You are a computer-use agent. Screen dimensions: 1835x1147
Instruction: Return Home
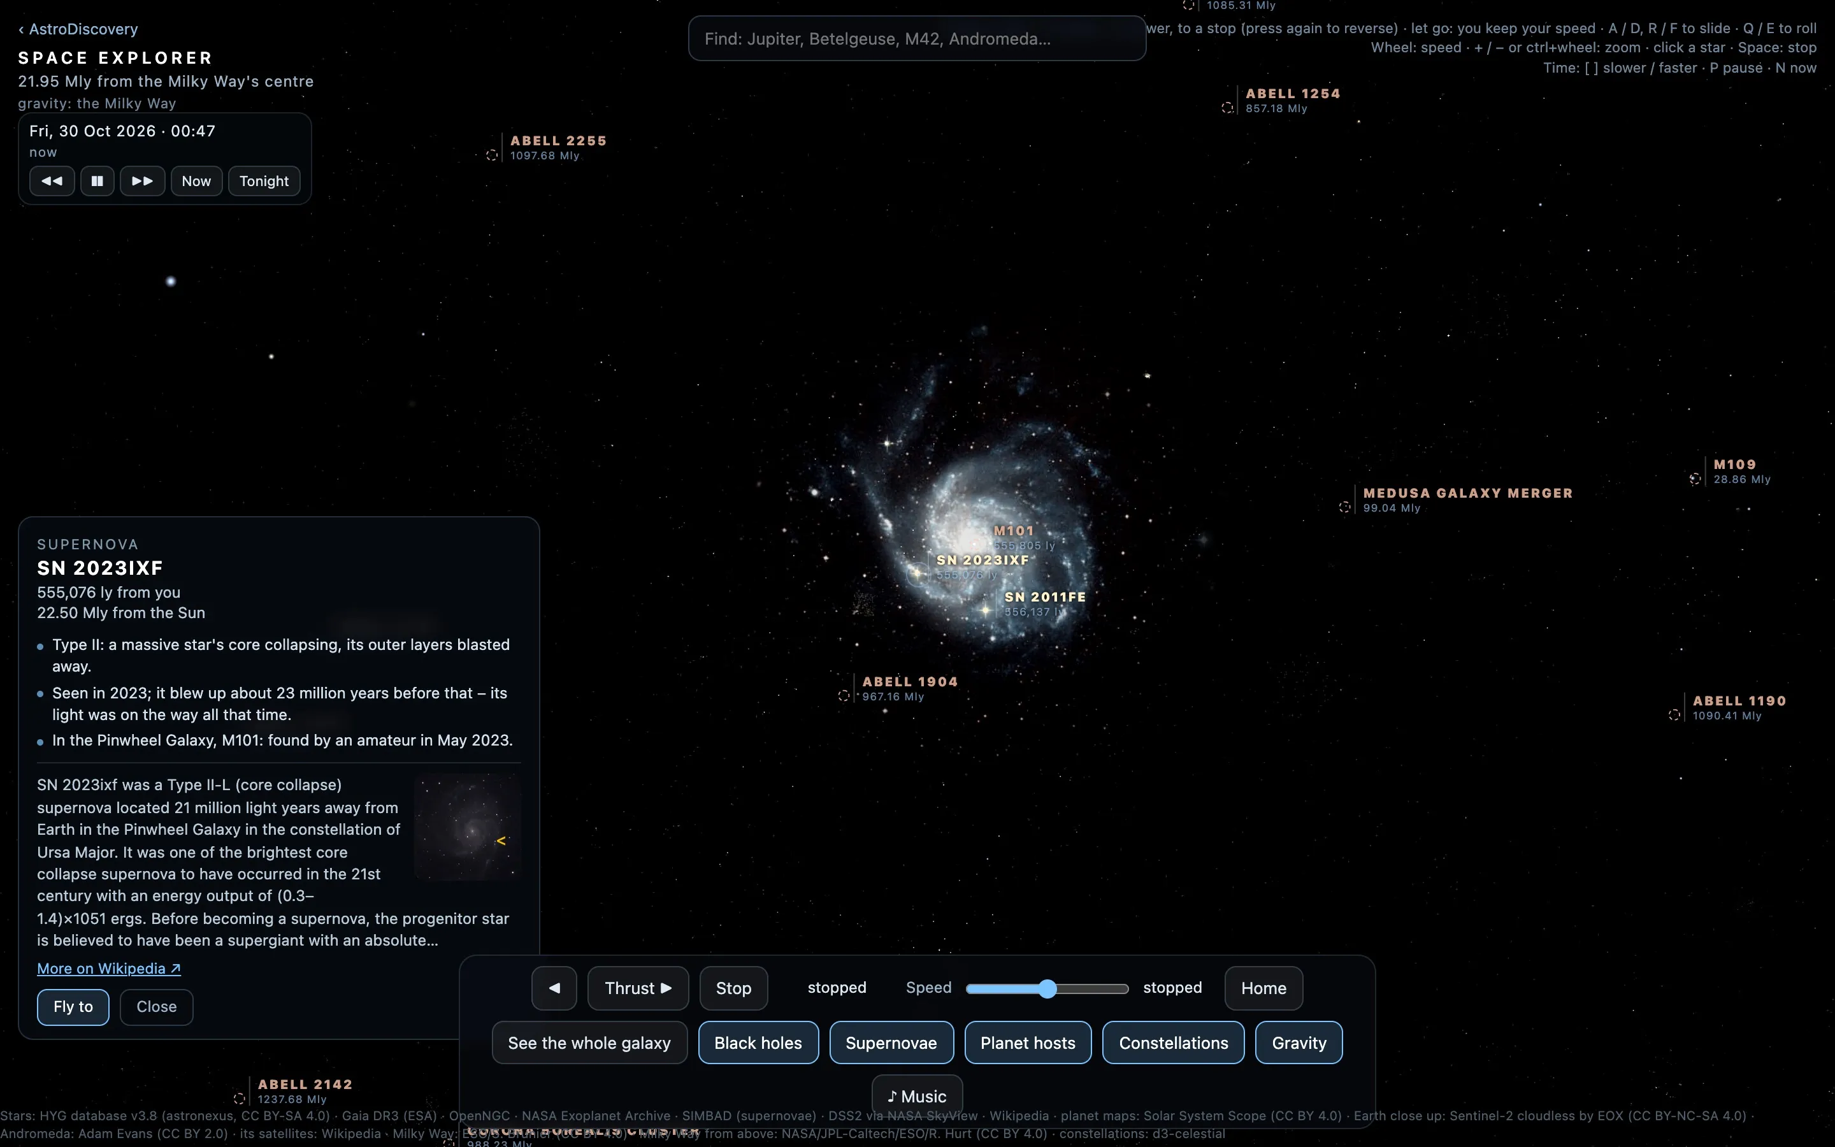click(x=1263, y=988)
